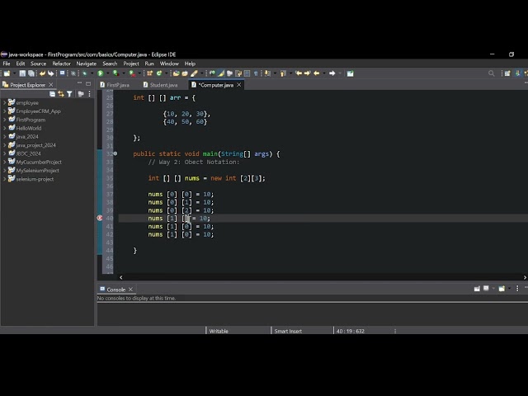Click the New Java Package icon
The image size is (528, 396).
pos(150,73)
